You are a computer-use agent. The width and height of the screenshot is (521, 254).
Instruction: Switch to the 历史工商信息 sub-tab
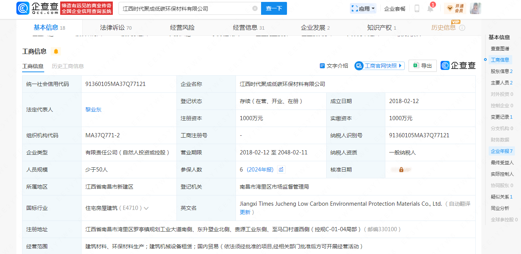click(68, 66)
